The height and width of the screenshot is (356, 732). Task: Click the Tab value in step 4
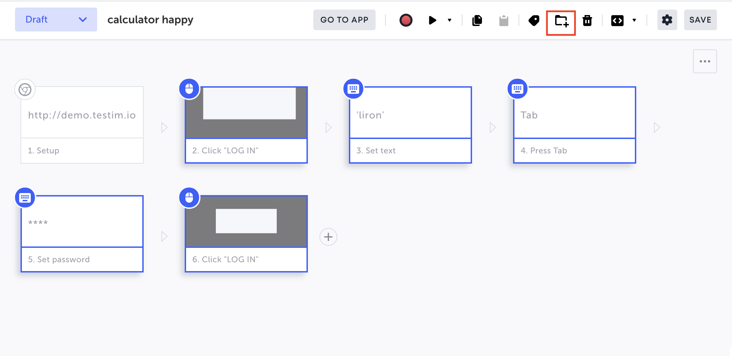529,115
